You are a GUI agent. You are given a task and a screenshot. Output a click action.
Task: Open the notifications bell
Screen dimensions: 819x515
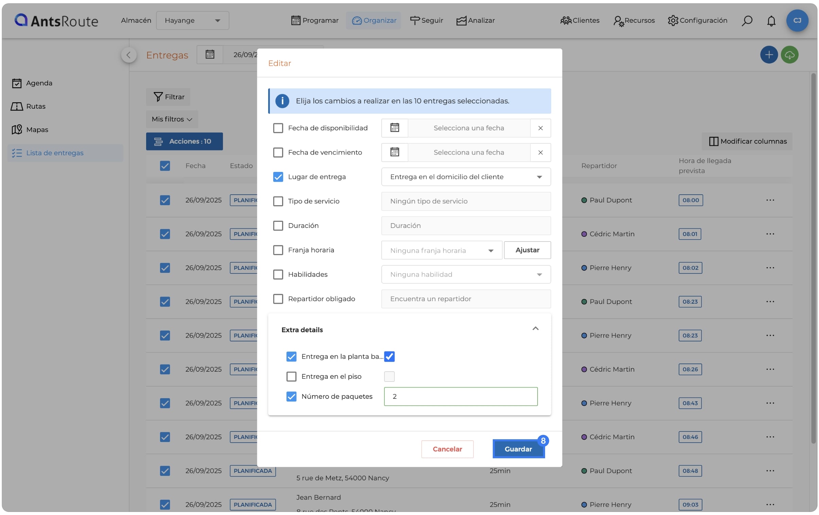pos(771,20)
